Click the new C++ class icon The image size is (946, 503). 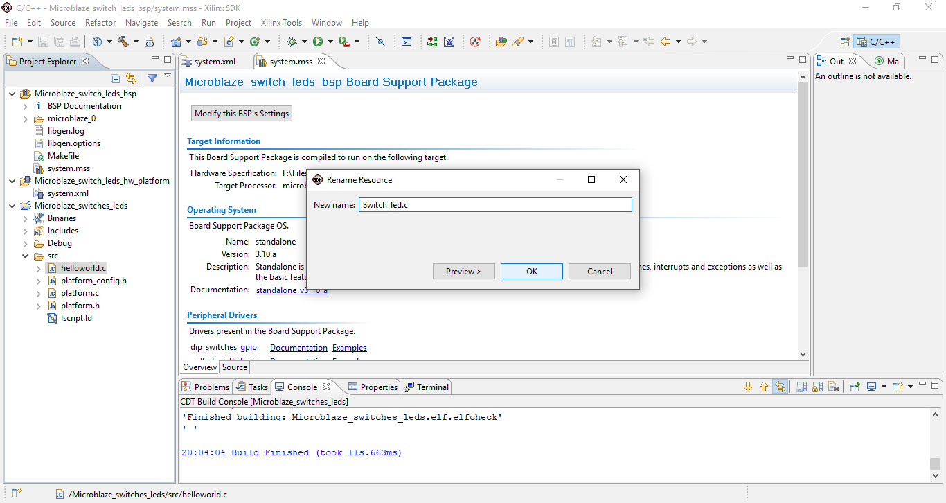(x=255, y=42)
